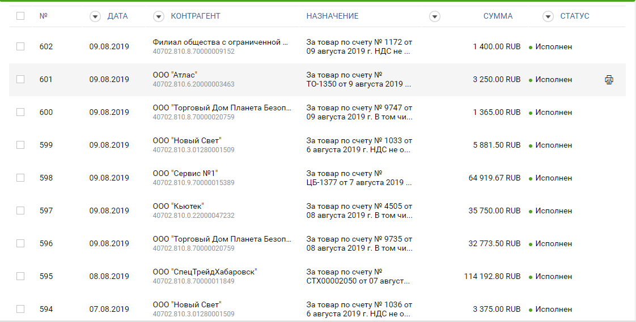Image resolution: width=636 pixels, height=322 pixels.
Task: Open the ДАТА column filter dropdown arrow
Action: [95, 16]
